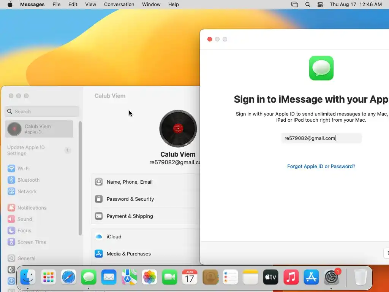Open the Apple menu
The image size is (389, 292).
click(10, 5)
